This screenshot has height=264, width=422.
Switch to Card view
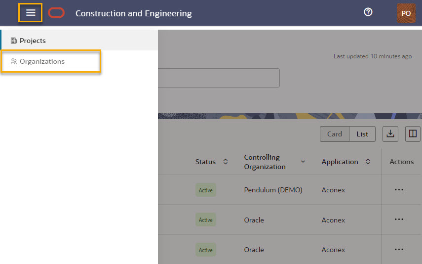[x=335, y=134]
